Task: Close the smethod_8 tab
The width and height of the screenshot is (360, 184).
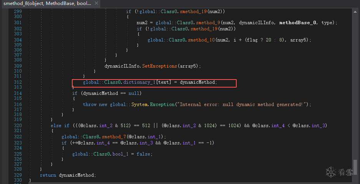Action: click(x=96, y=3)
